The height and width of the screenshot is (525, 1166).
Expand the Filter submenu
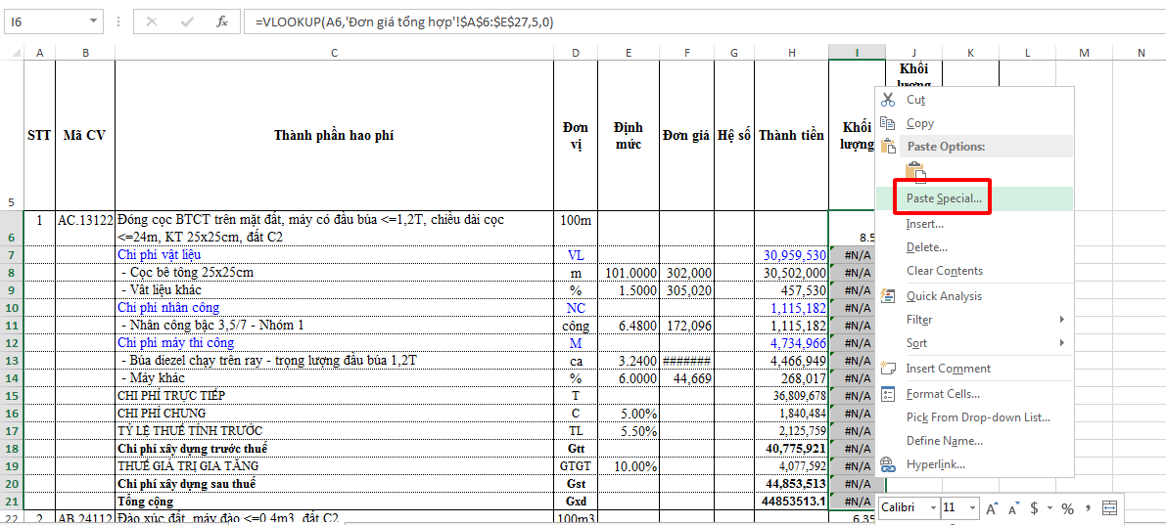[x=1062, y=320]
